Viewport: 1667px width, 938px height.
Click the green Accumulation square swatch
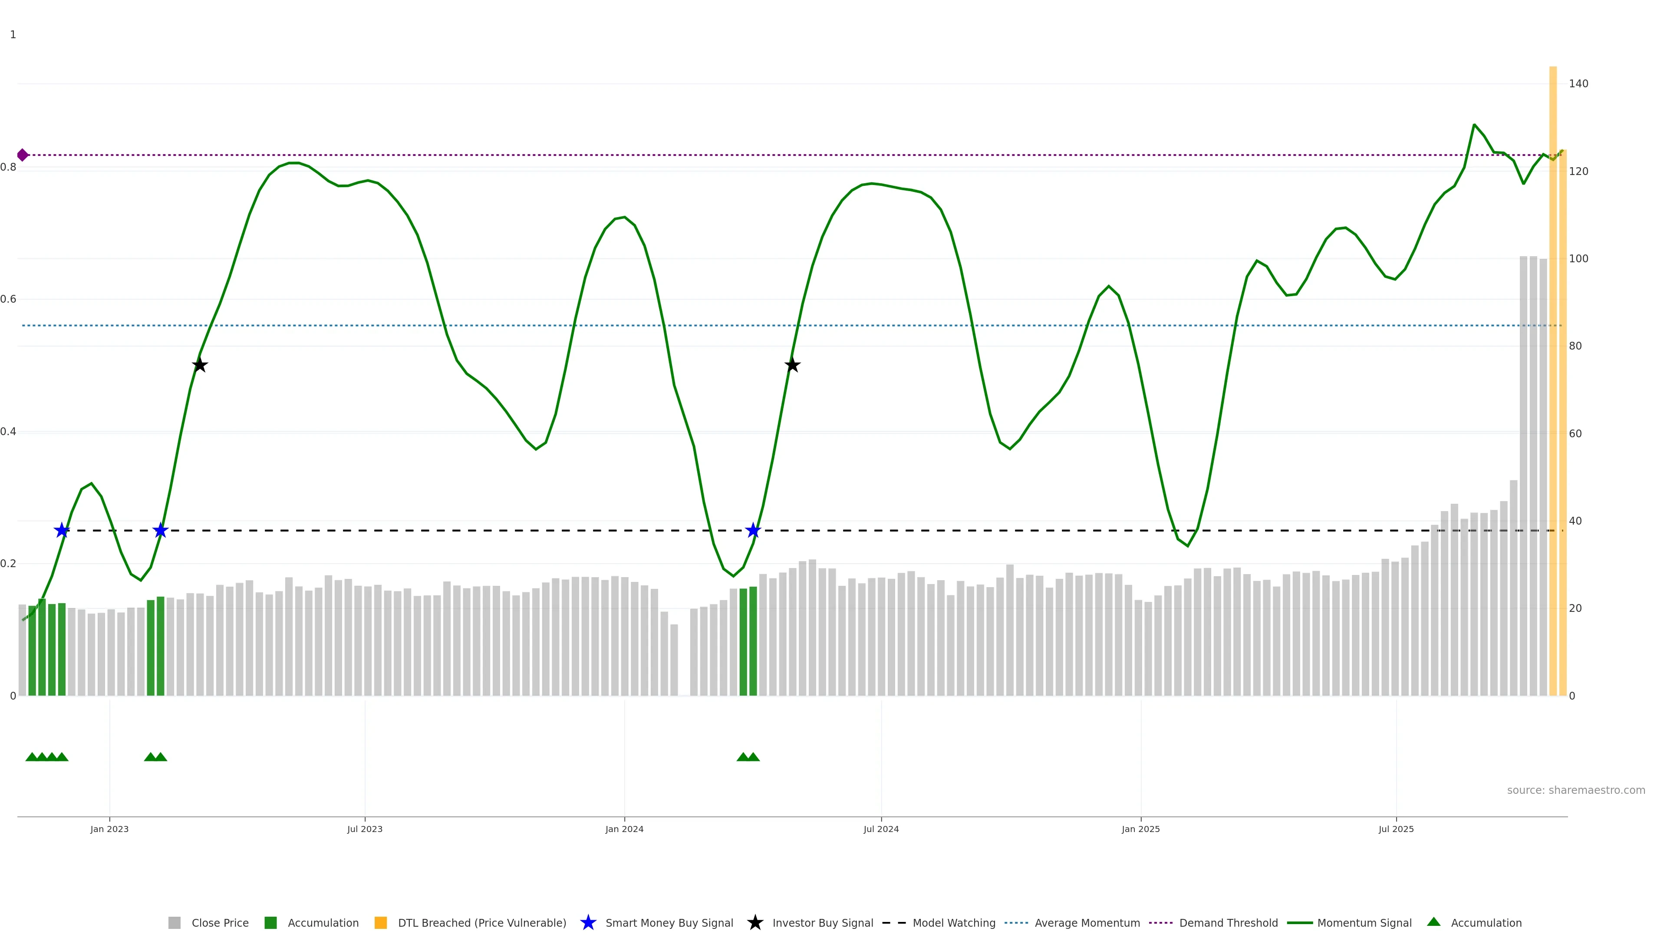(x=270, y=922)
